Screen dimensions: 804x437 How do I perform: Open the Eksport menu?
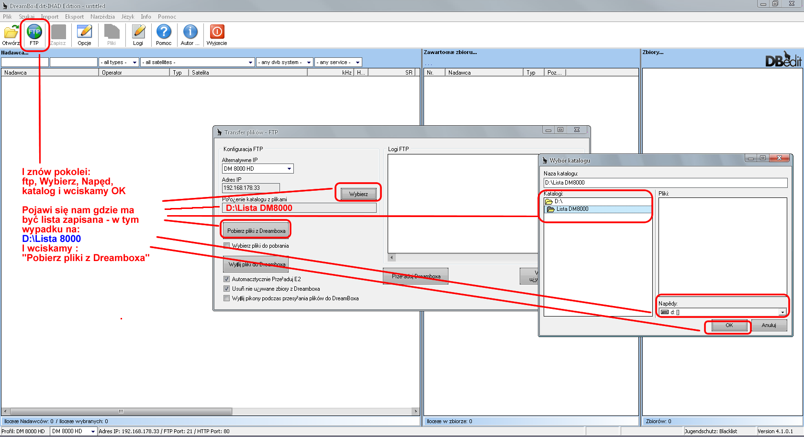pyautogui.click(x=74, y=17)
